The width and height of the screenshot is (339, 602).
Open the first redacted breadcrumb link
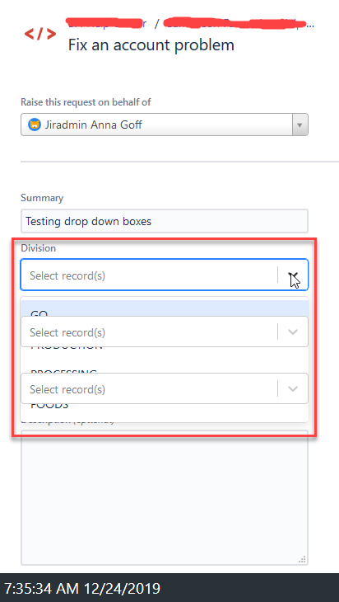point(105,23)
